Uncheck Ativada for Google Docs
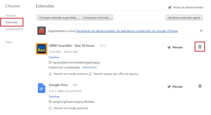This screenshot has height=115, width=211. [169, 87]
